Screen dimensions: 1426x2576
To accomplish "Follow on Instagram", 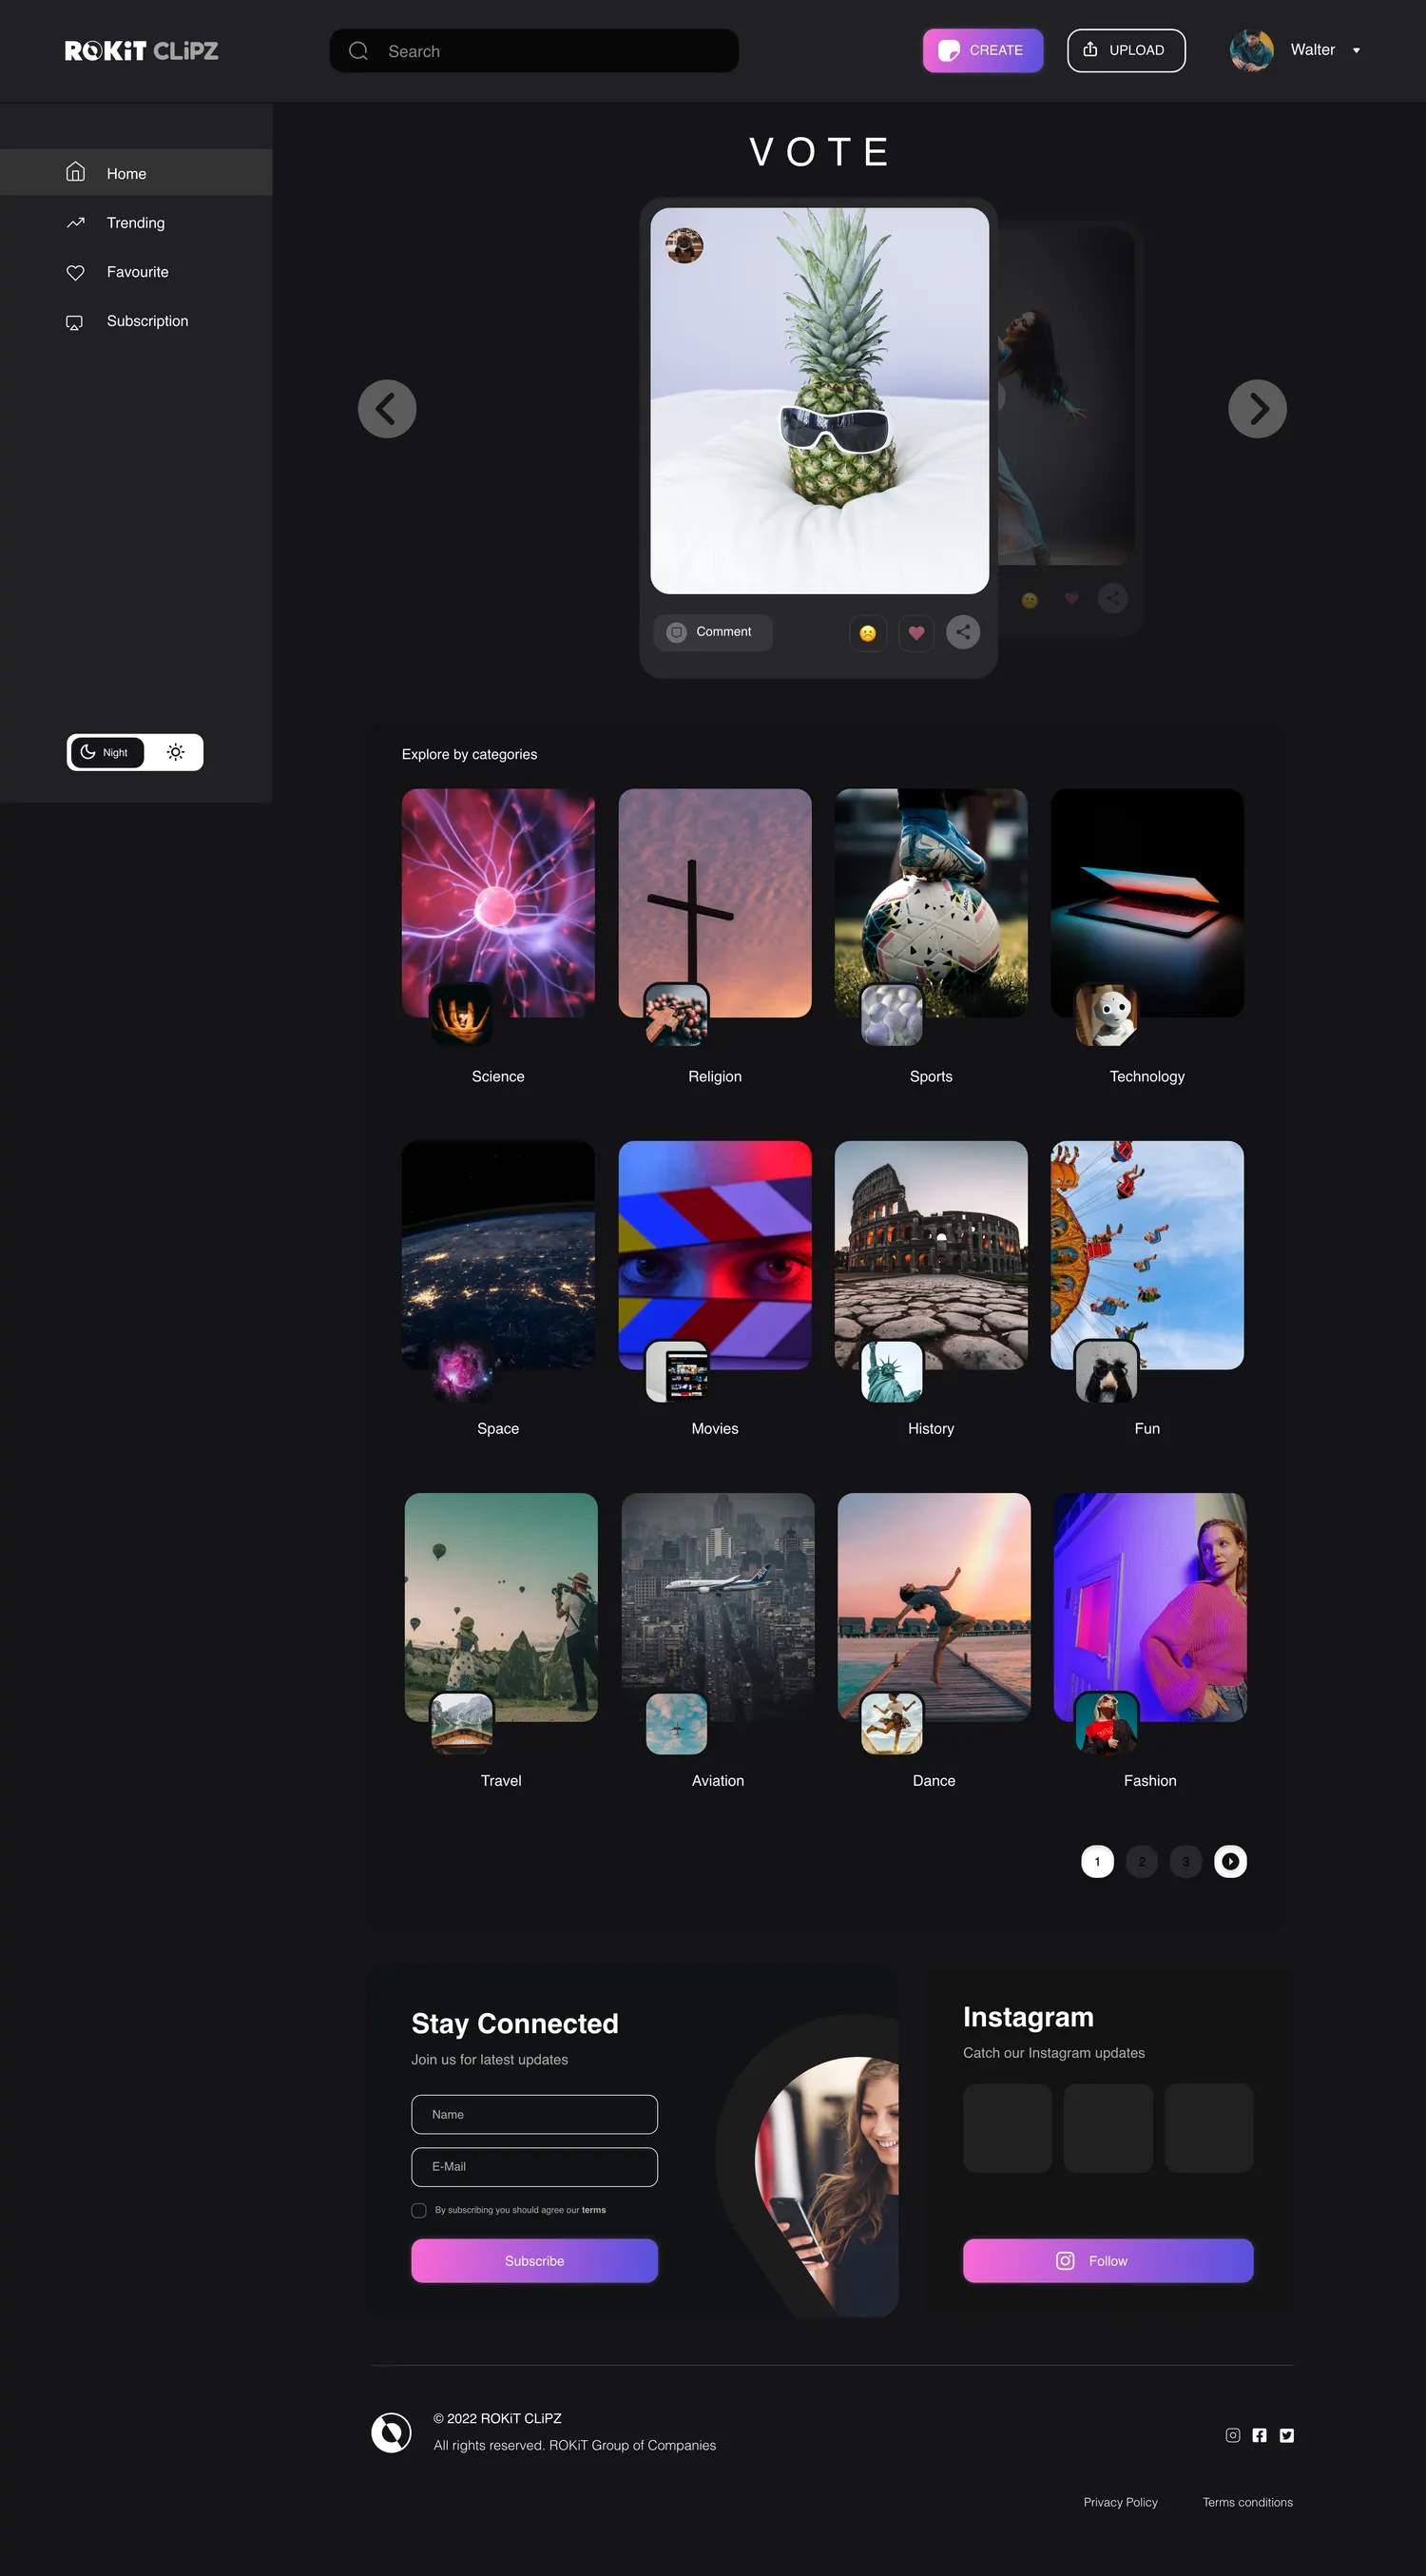I will [1108, 2261].
